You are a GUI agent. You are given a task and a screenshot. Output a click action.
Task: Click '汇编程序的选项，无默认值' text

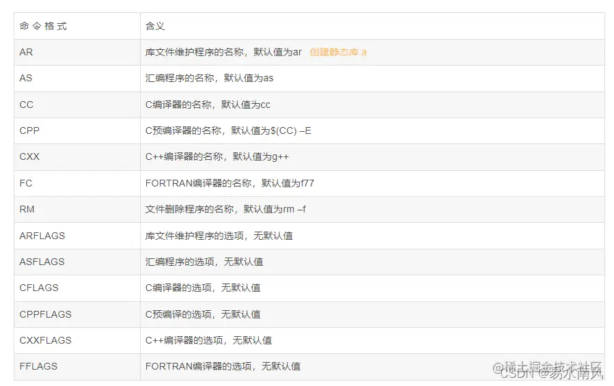[204, 262]
